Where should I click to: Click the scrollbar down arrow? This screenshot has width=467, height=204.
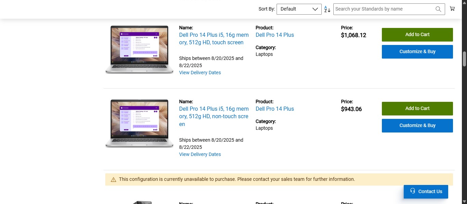pyautogui.click(x=464, y=201)
